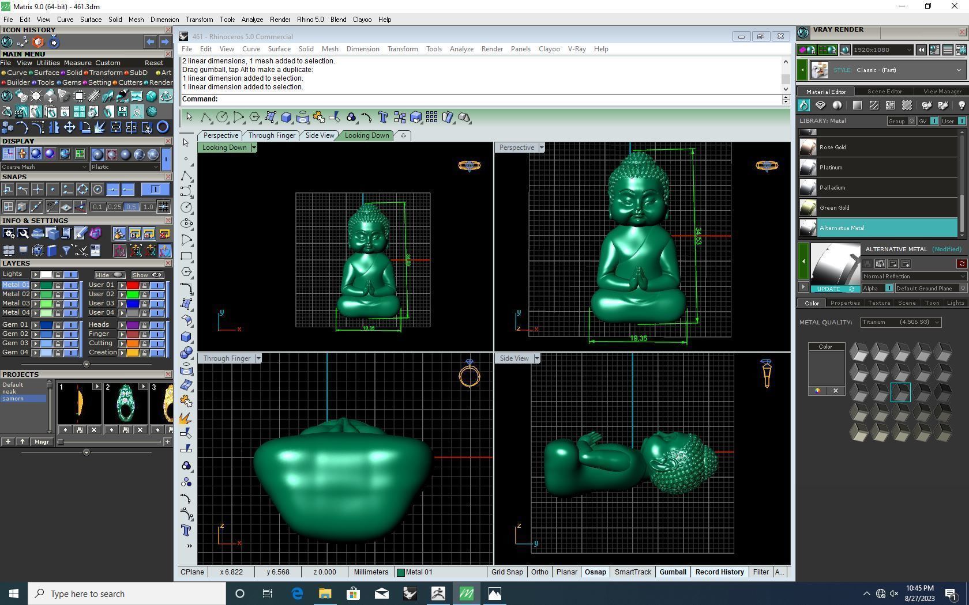Click the Rhino text tool in left sidebar

pos(186,530)
